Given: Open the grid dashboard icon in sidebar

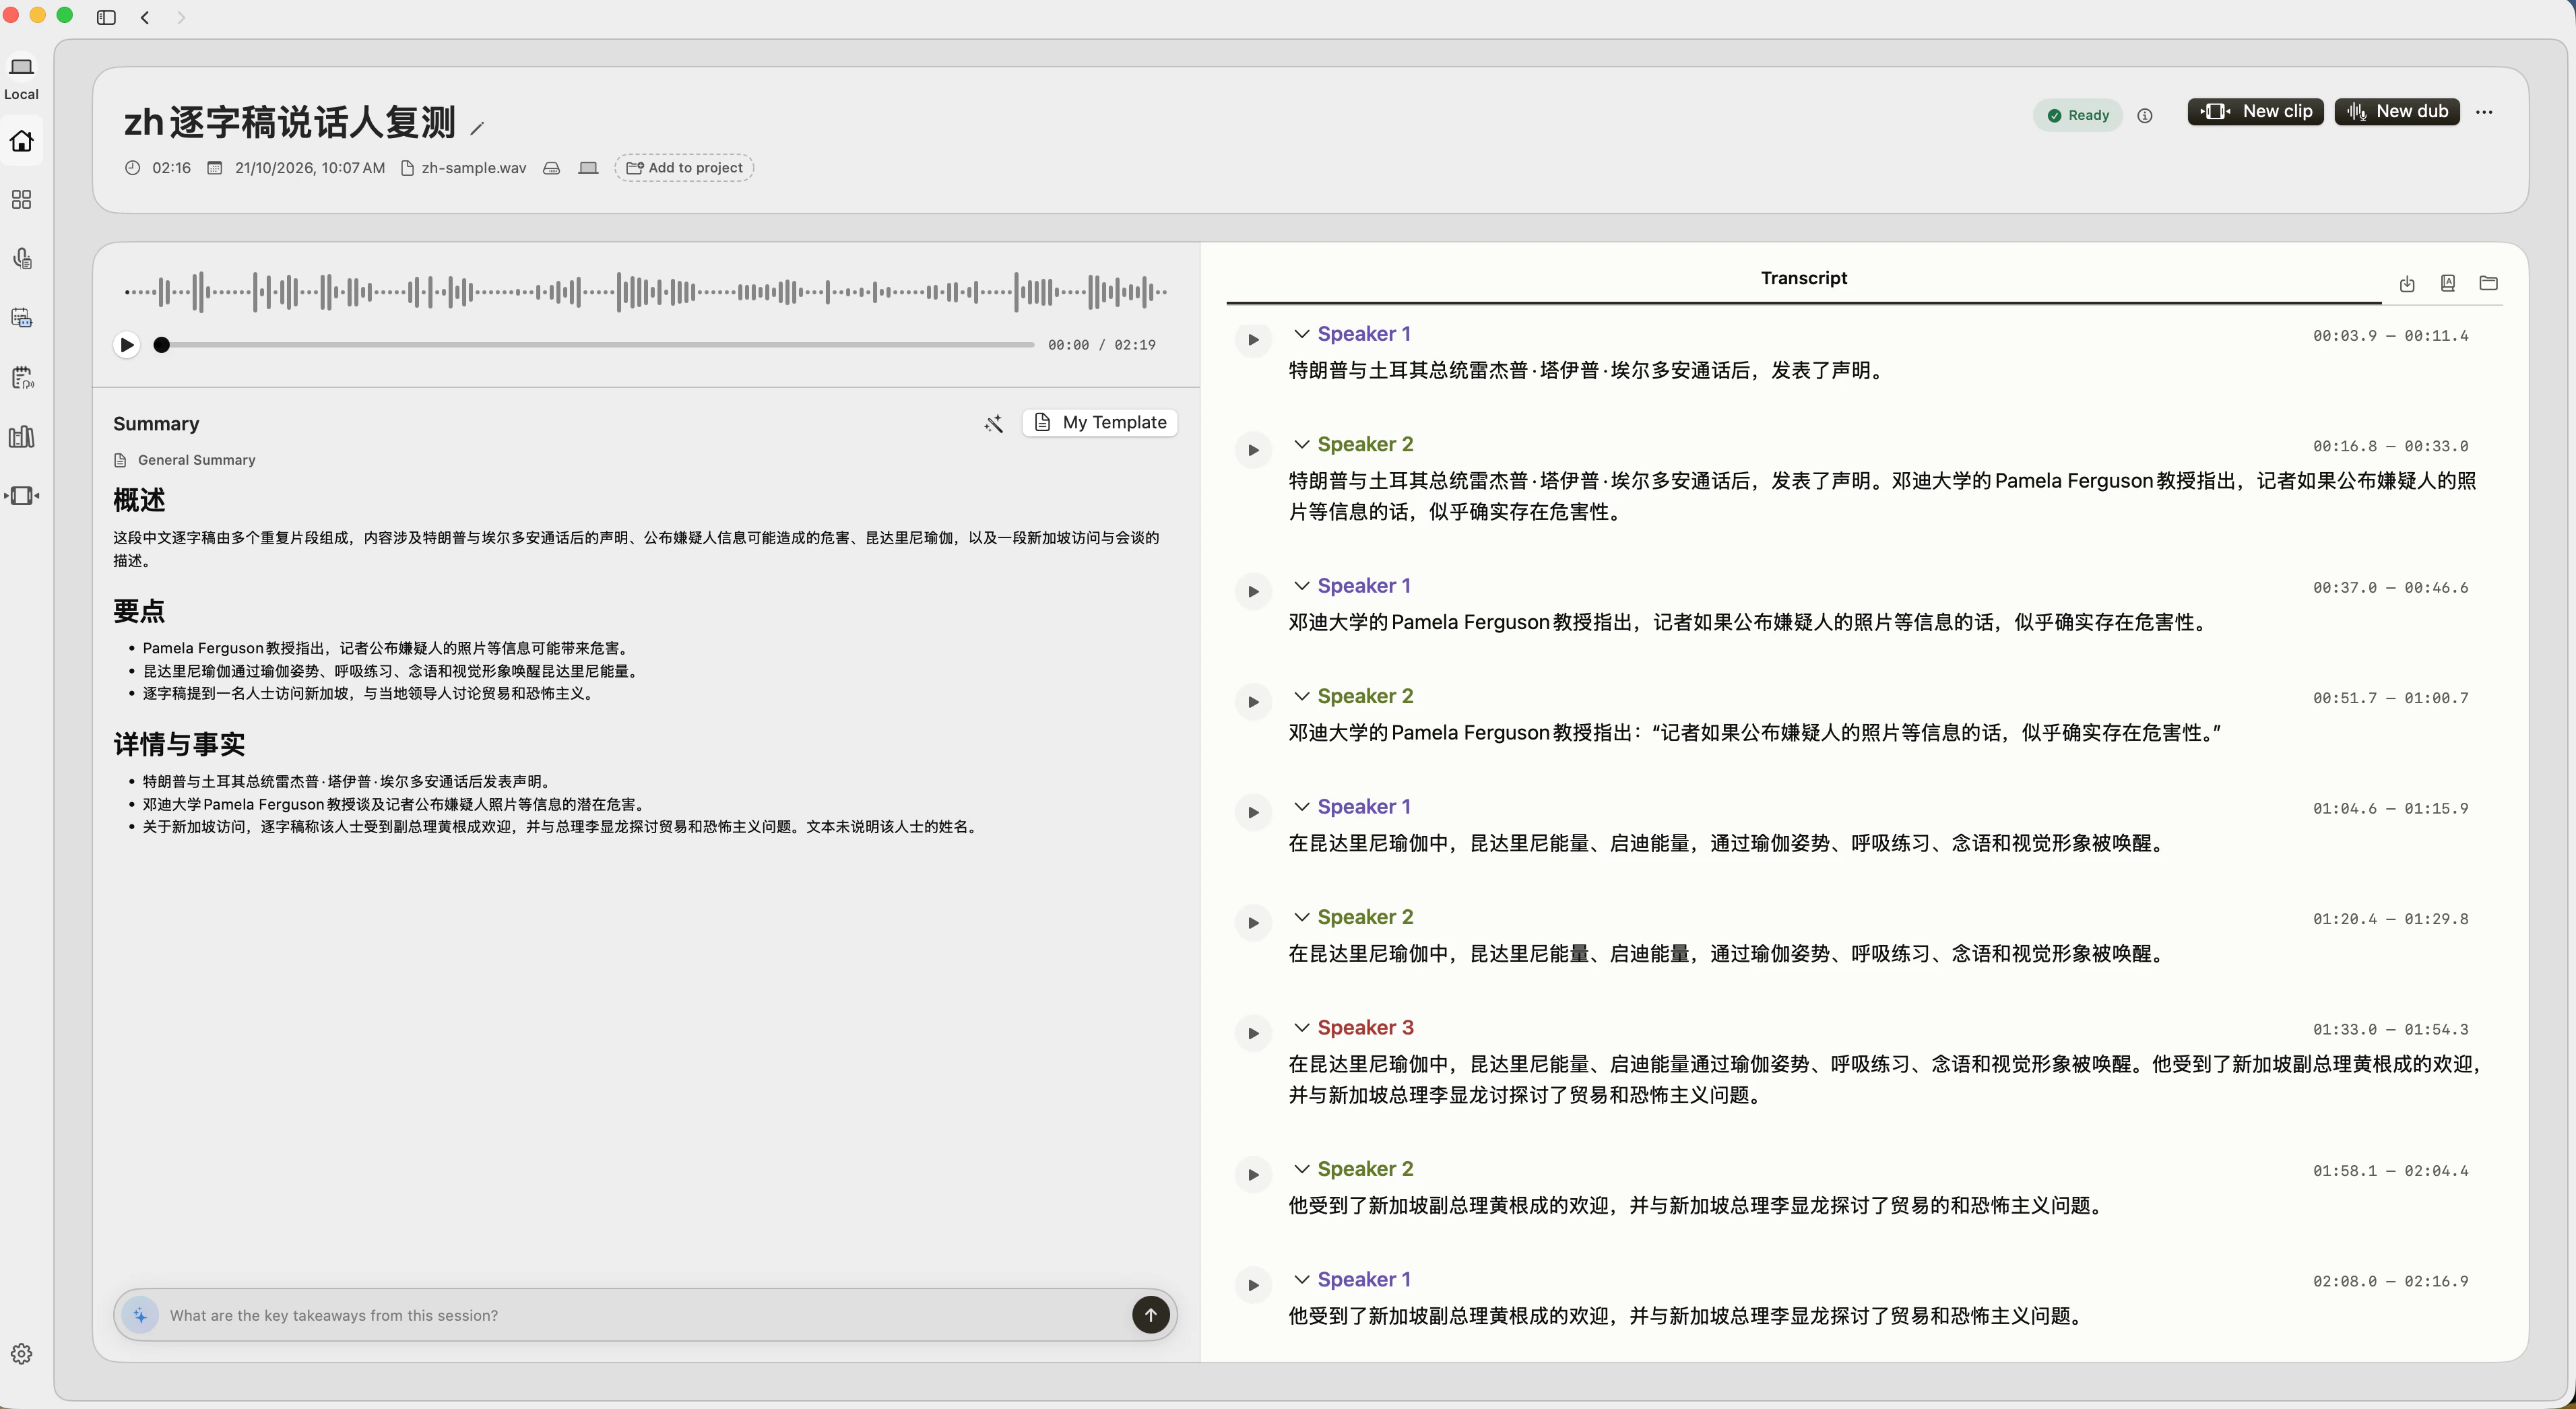Looking at the screenshot, I should pyautogui.click(x=21, y=200).
